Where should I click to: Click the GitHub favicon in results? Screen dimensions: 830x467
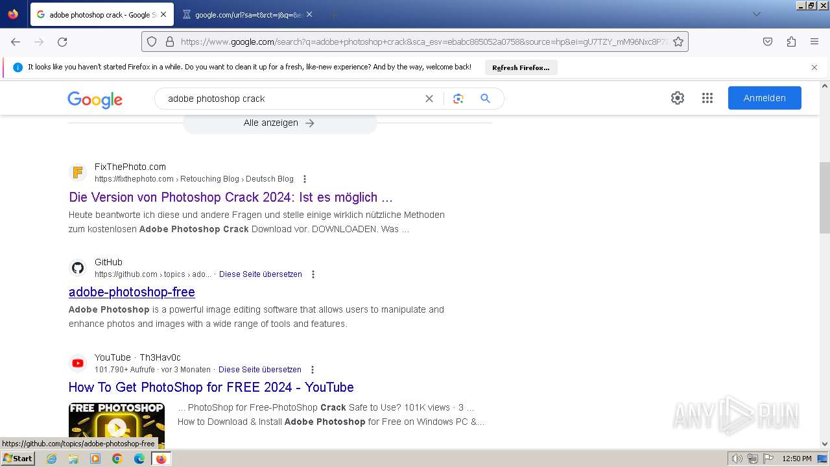pyautogui.click(x=78, y=268)
